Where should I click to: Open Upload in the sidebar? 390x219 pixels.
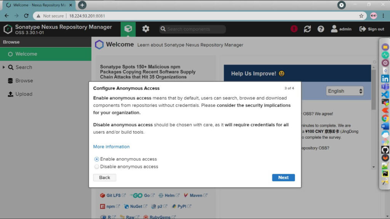[x=20, y=94]
